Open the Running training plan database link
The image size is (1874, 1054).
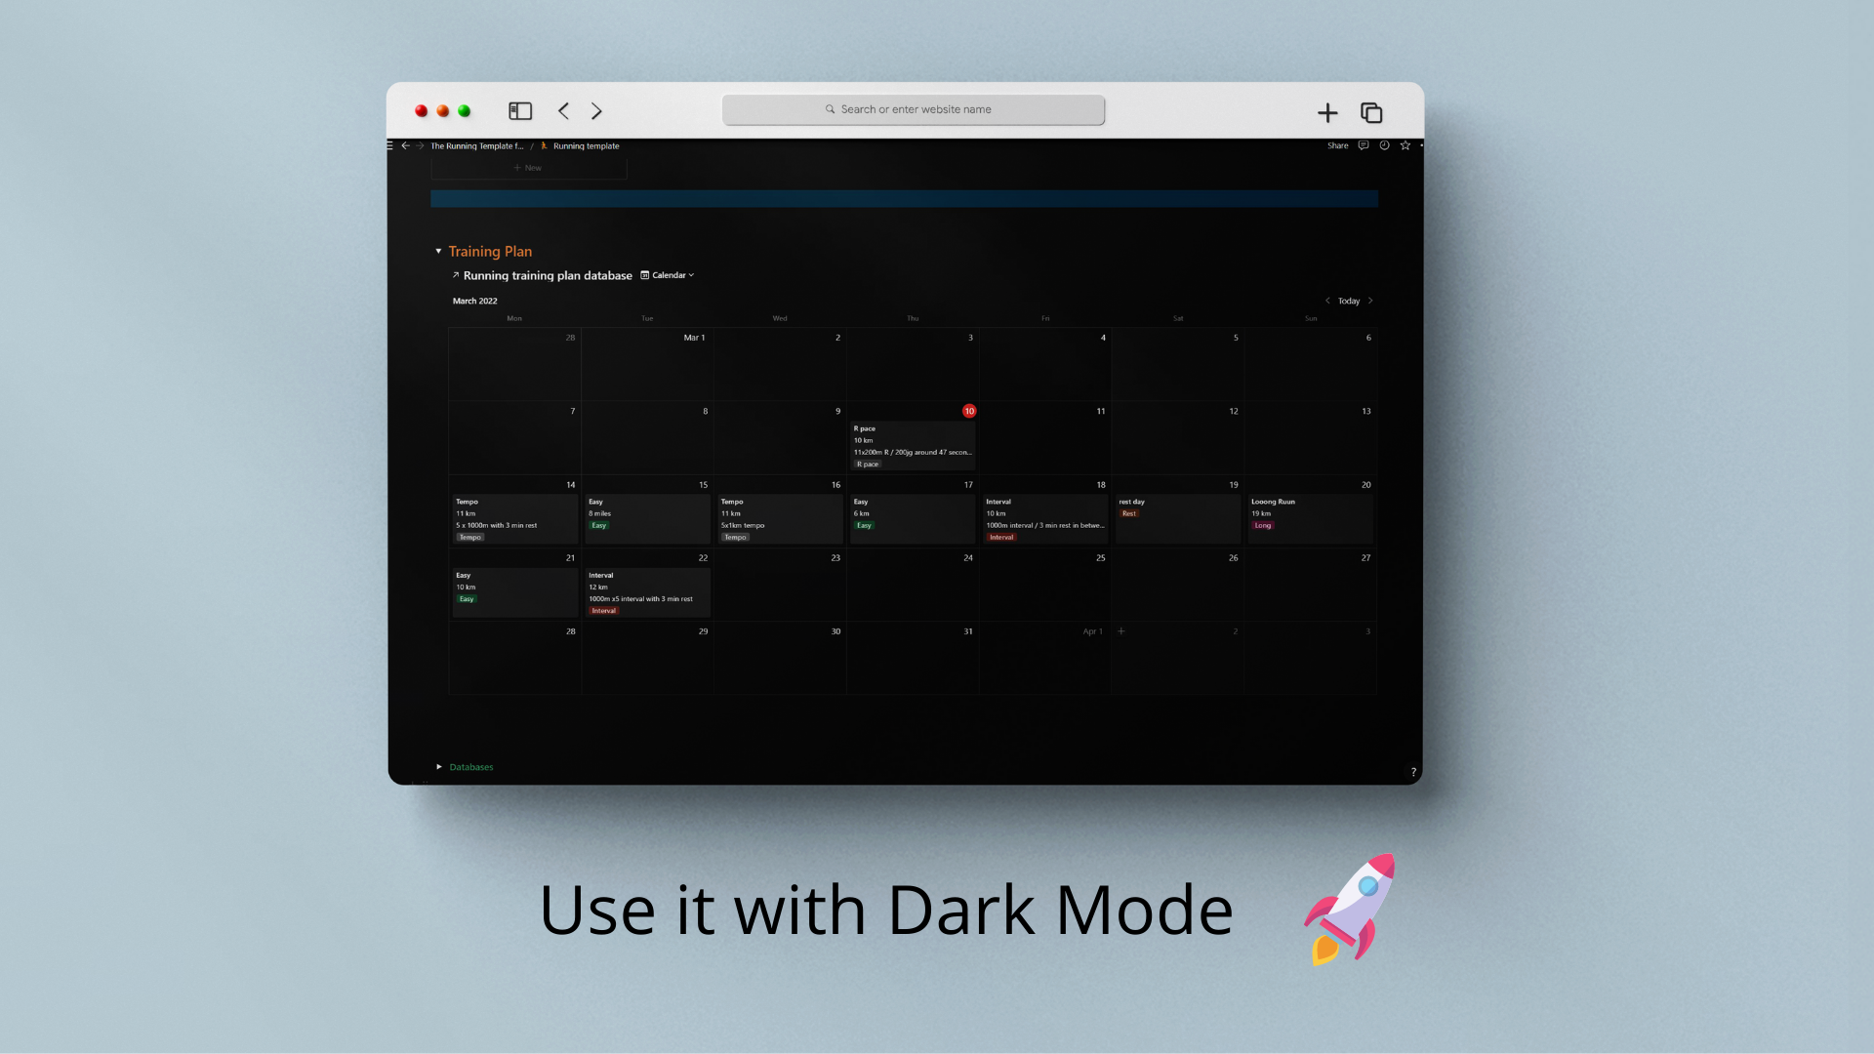548,275
